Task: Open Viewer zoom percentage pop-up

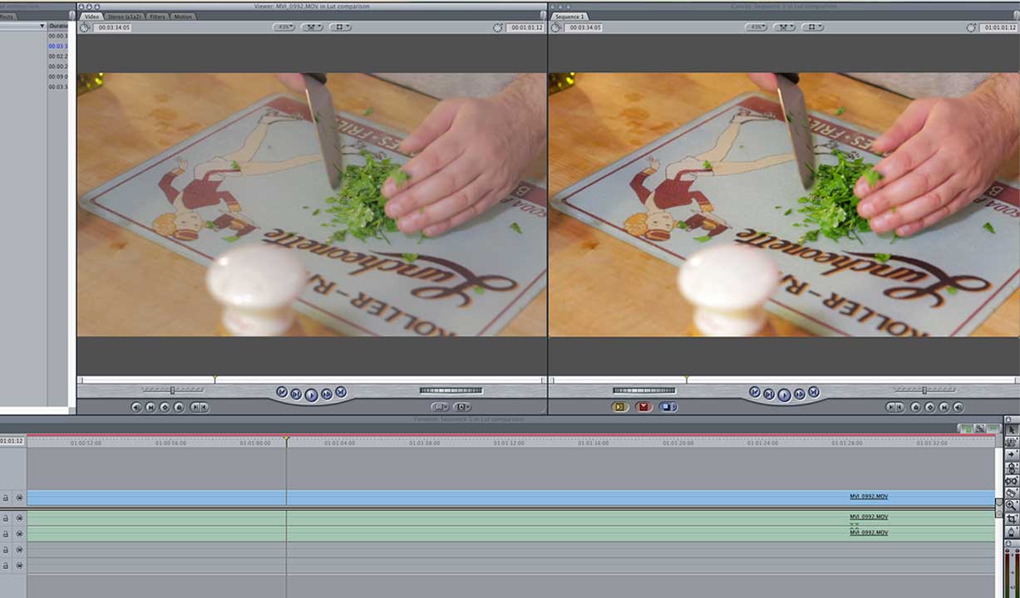Action: [285, 27]
